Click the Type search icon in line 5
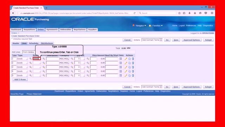 point(31,75)
